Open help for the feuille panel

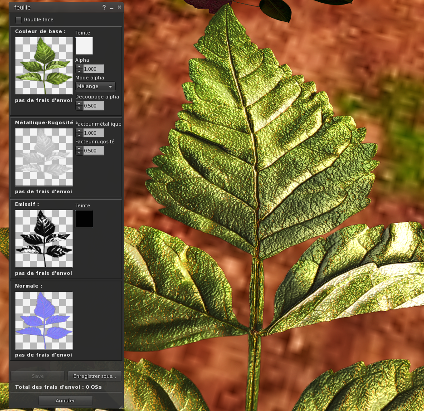[104, 7]
